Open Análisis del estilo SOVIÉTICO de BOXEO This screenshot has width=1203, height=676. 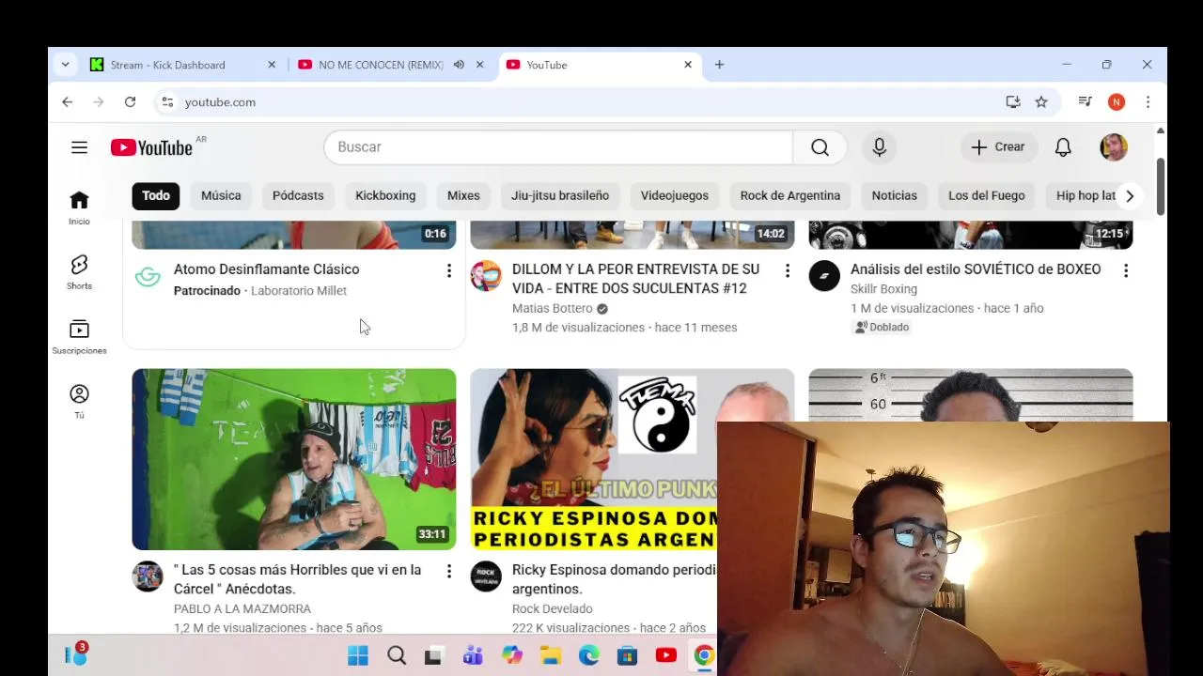(976, 269)
